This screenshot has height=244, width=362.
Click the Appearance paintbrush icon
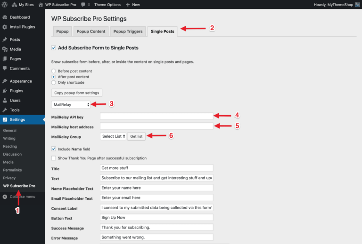(5, 81)
